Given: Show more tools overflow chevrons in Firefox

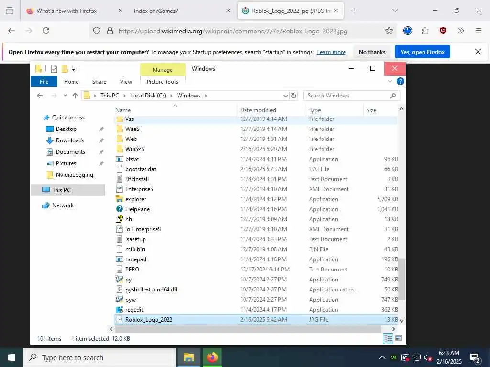Looking at the screenshot, I should pyautogui.click(x=461, y=31).
